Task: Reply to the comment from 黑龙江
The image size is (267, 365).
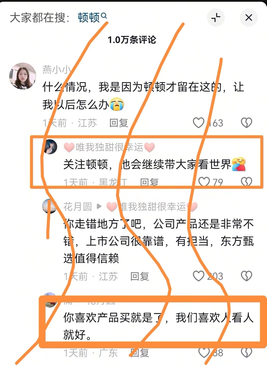Action: click(149, 182)
